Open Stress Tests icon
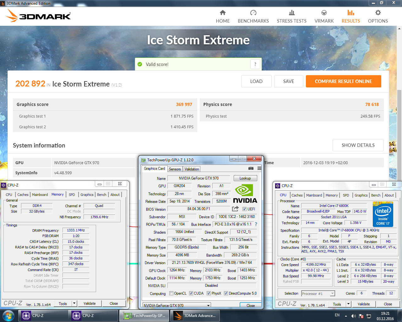 click(292, 13)
